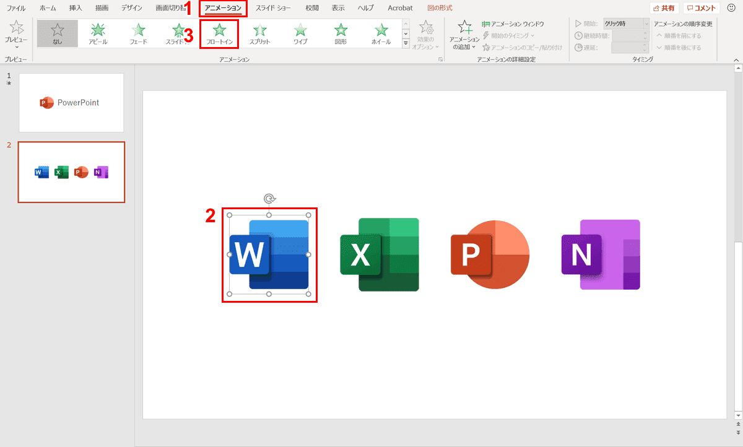Switch to the ホーム tab
Viewport: 743px width, 447px height.
pyautogui.click(x=48, y=8)
